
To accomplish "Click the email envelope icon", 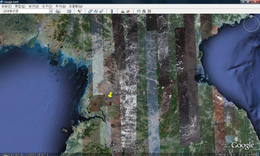I will (x=139, y=11).
